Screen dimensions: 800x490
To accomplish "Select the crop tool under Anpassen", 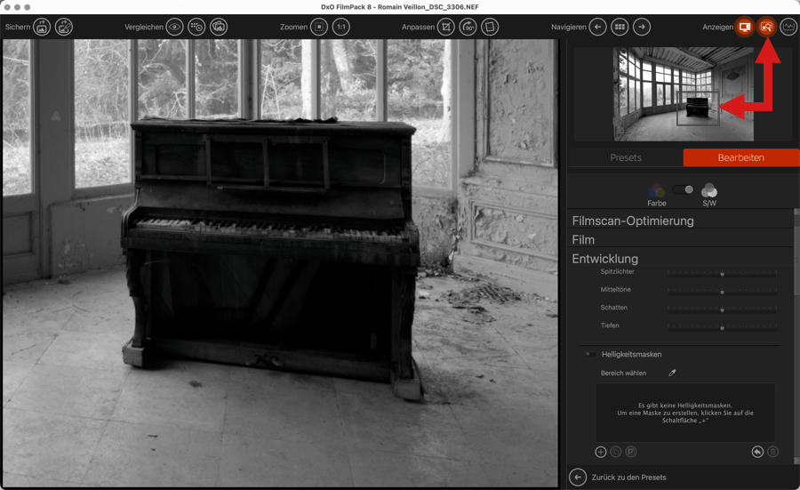I will [x=446, y=28].
